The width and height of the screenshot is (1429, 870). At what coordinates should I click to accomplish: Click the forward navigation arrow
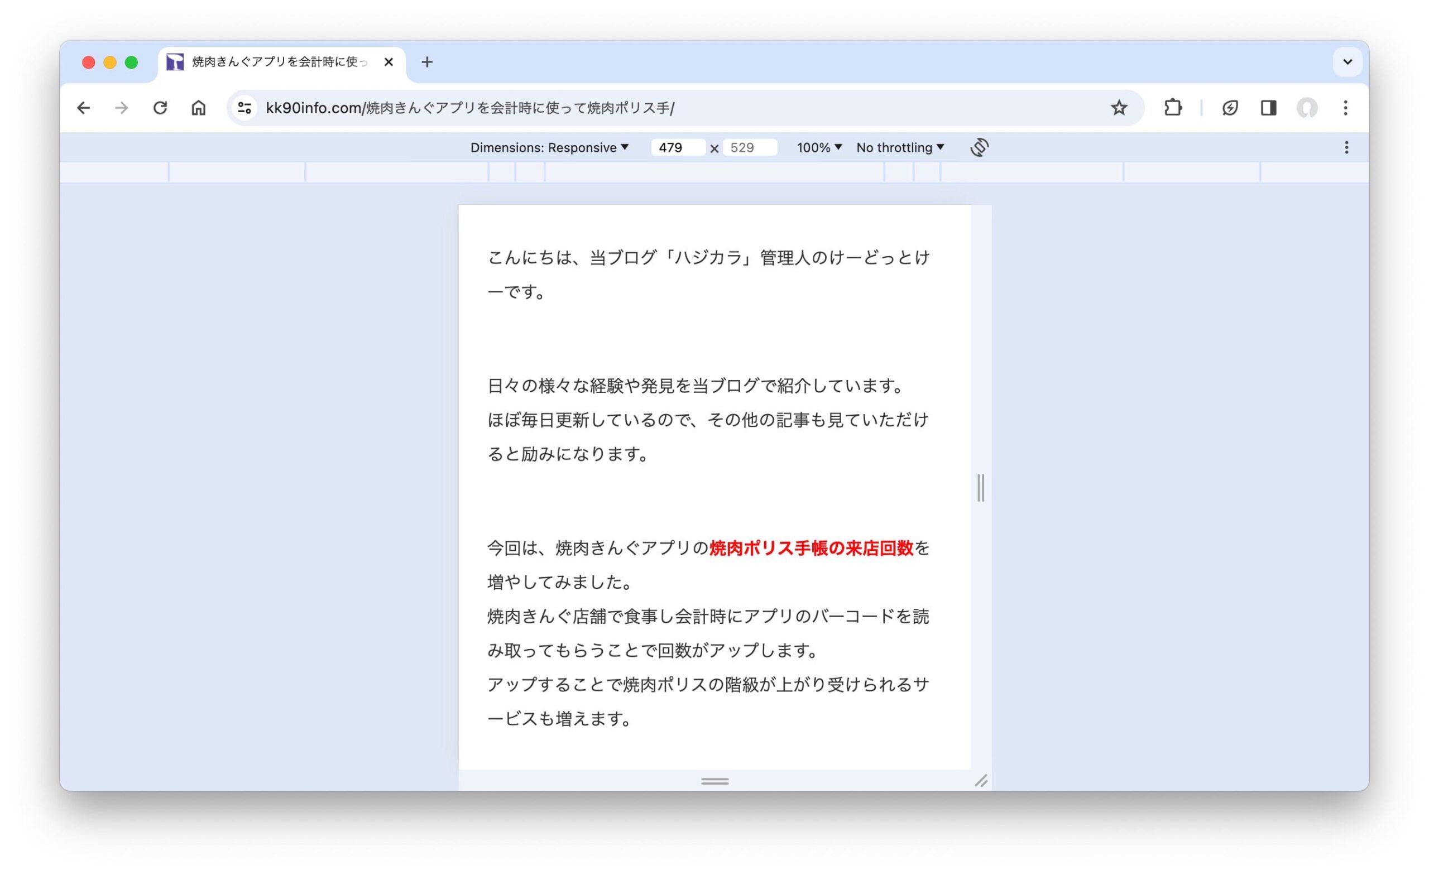click(x=121, y=108)
